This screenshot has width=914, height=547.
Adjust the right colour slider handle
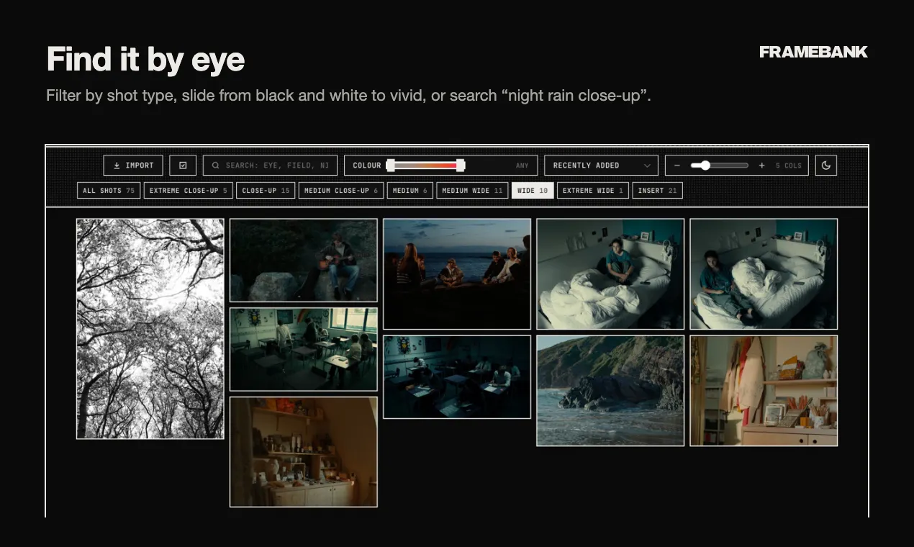coord(461,166)
